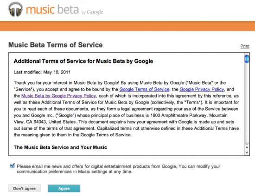
Task: Click the empty scrollbar track below thumb
Action: click(247, 104)
